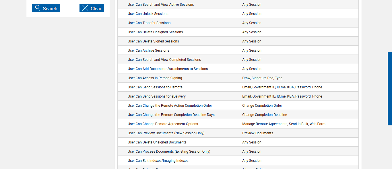
Task: Click "User Can Search and View Completed Sessions"
Action: tap(164, 60)
